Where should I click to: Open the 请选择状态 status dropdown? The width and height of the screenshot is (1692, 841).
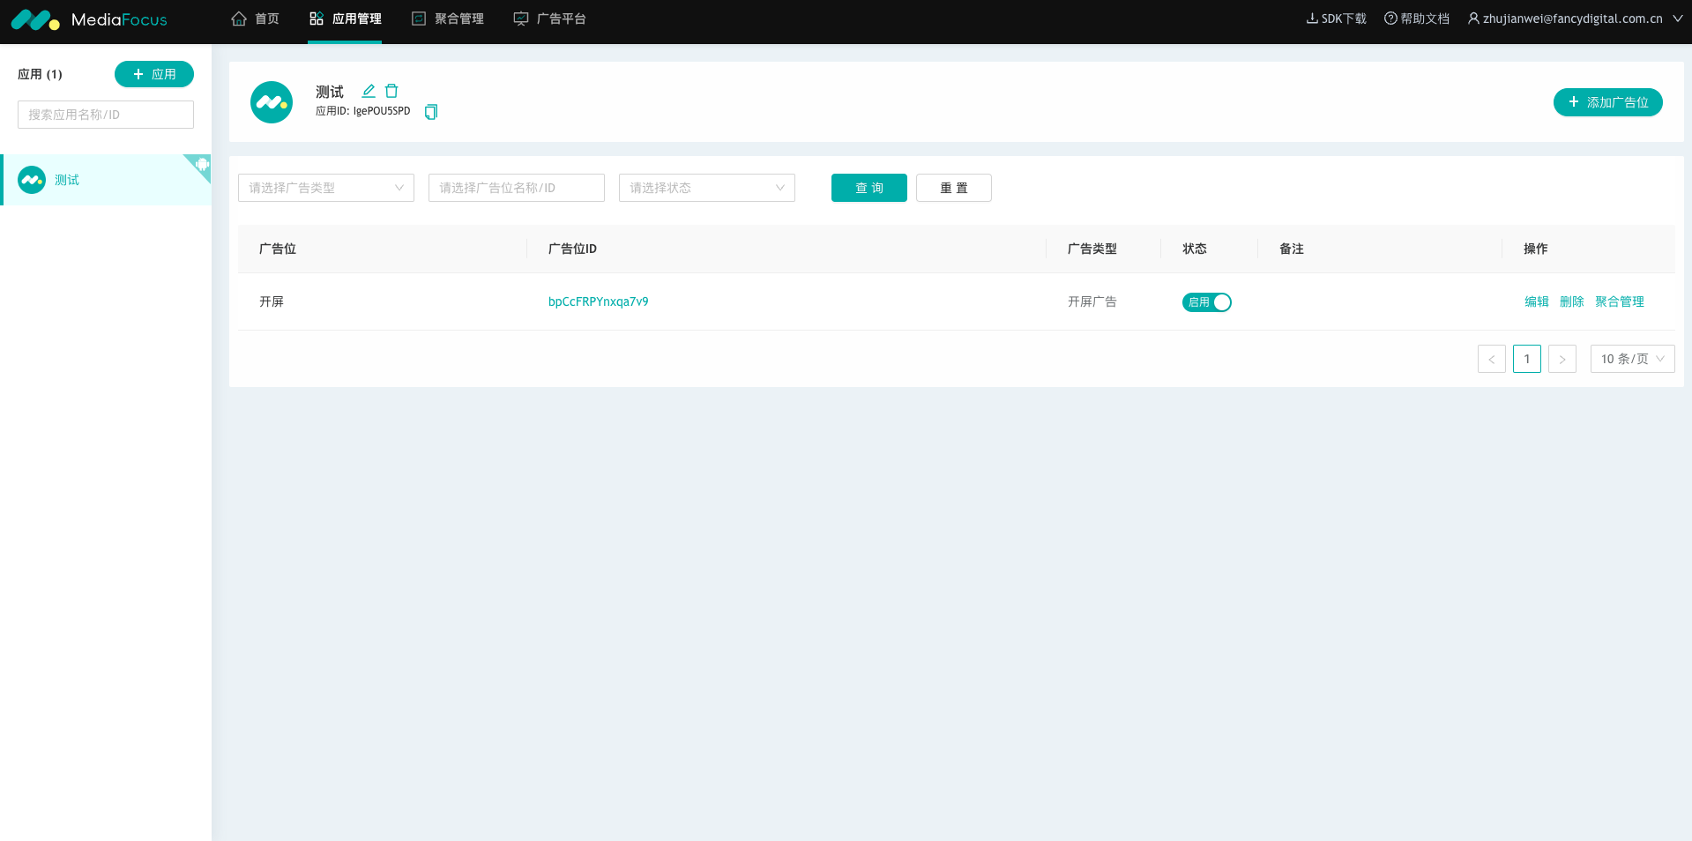click(x=706, y=188)
